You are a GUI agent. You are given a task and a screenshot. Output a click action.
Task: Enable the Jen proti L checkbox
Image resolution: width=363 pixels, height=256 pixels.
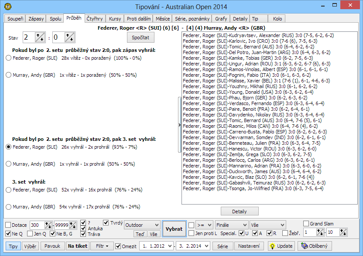tap(191, 233)
